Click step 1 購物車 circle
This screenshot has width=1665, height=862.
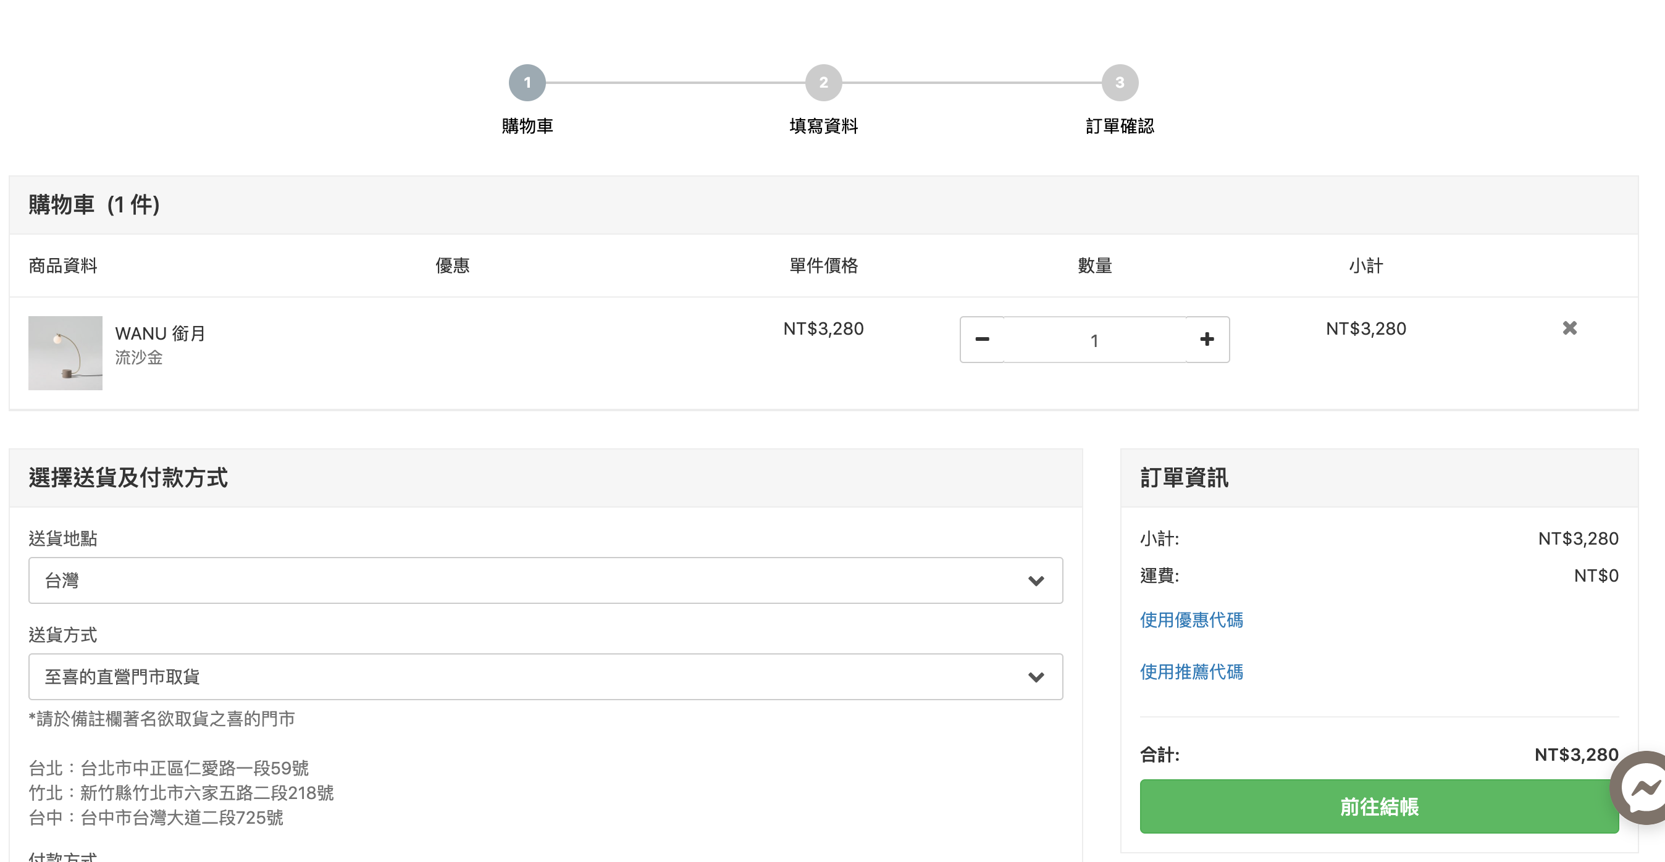coord(527,83)
